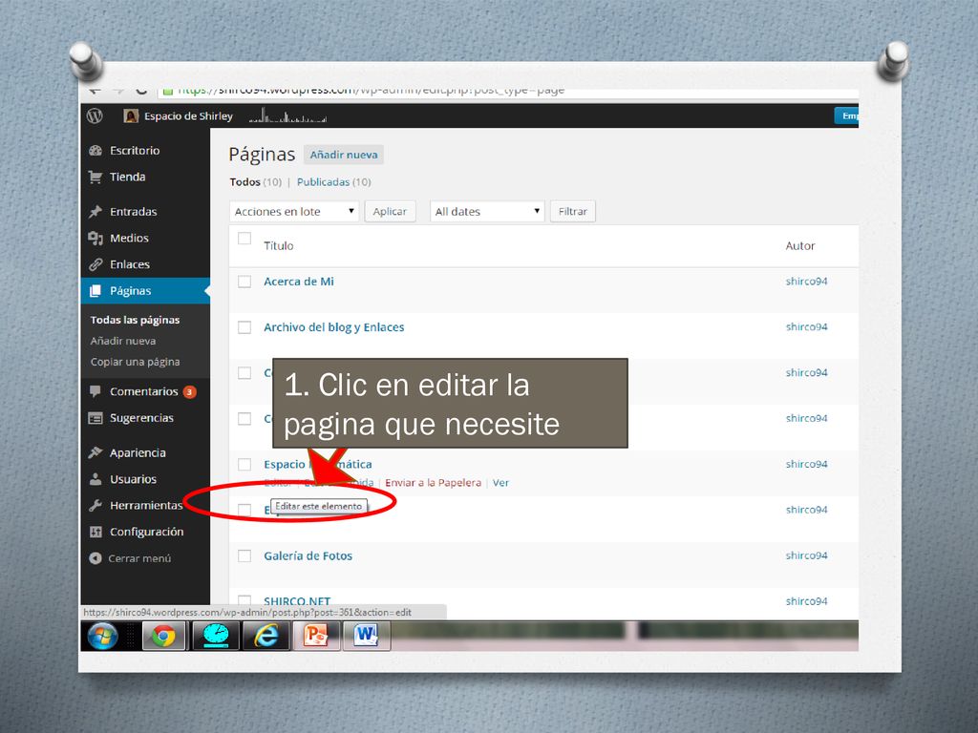Open the clock app in the taskbar
This screenshot has width=978, height=733.
coord(216,637)
